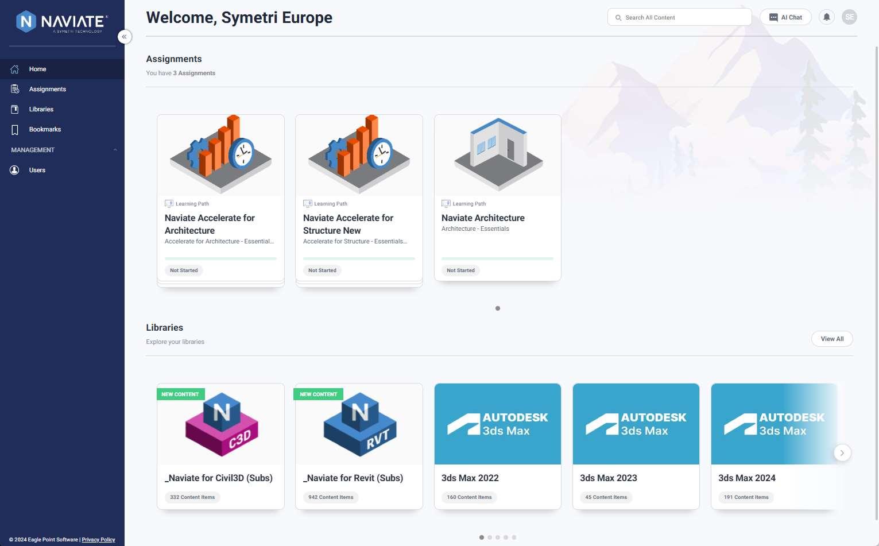
Task: Open the Naviate Architecture building thumbnail
Action: pyautogui.click(x=498, y=155)
